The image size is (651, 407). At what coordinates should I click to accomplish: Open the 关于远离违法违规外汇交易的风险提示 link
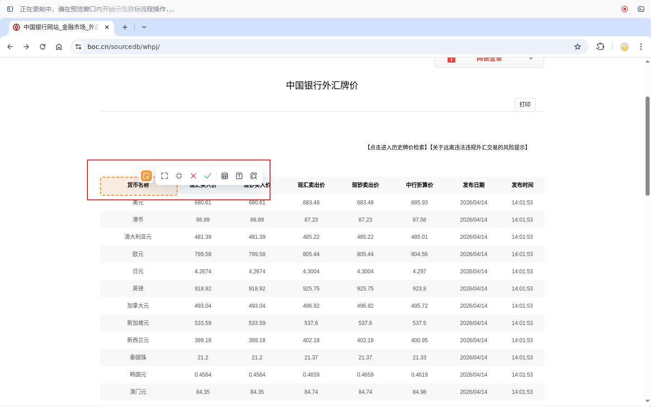tap(478, 147)
